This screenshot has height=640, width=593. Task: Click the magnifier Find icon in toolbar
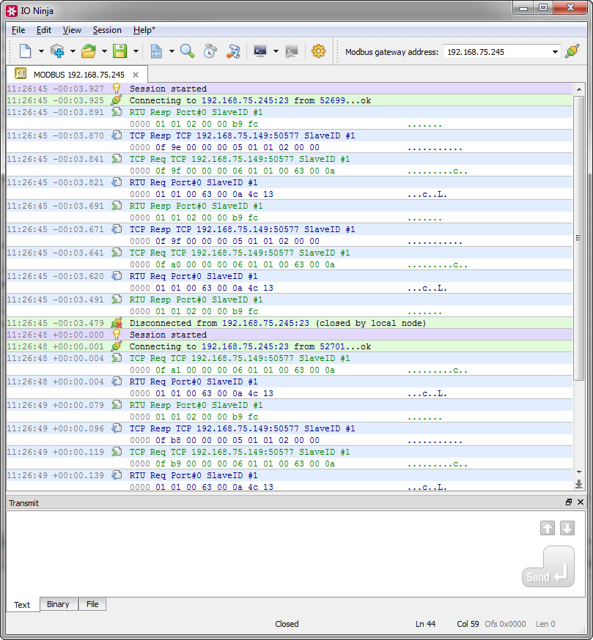click(188, 51)
